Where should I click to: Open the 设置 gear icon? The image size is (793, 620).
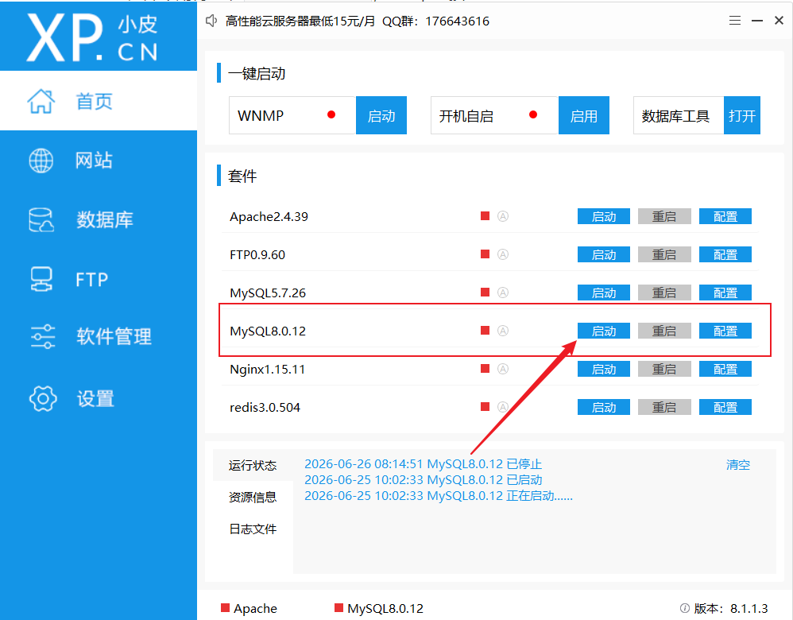tap(43, 398)
